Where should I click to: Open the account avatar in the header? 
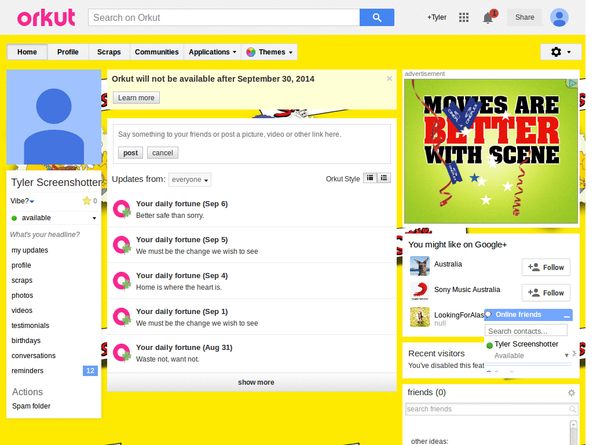(x=559, y=17)
